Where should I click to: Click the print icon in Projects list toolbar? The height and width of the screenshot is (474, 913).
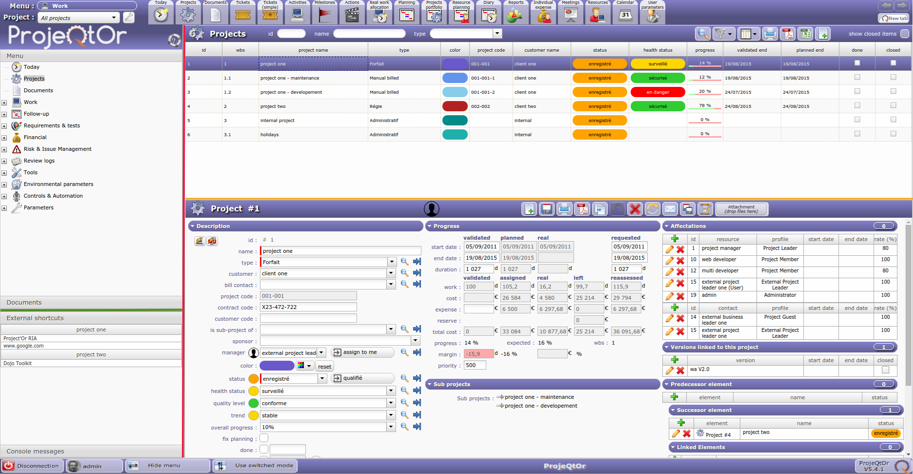[770, 34]
